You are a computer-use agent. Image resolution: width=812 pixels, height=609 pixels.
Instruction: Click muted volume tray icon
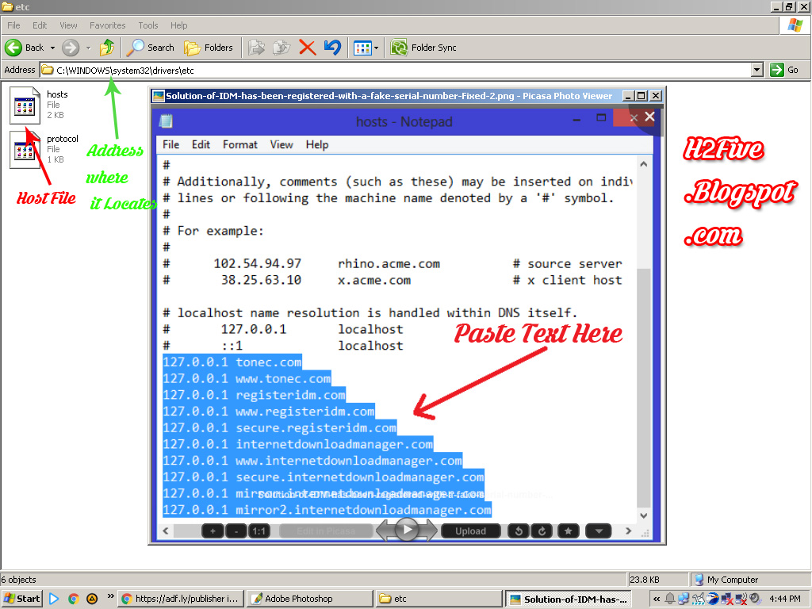(756, 599)
